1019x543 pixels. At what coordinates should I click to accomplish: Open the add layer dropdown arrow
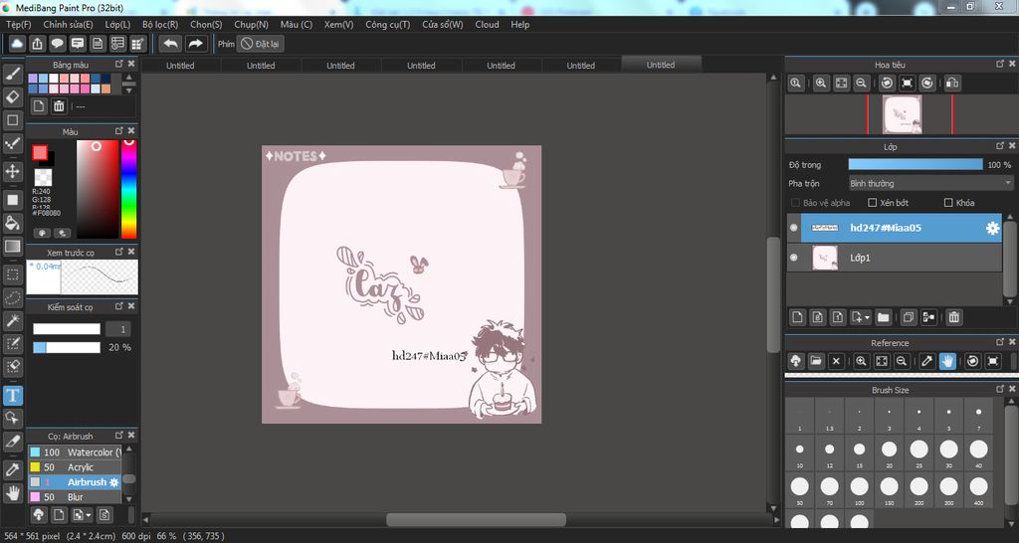868,317
